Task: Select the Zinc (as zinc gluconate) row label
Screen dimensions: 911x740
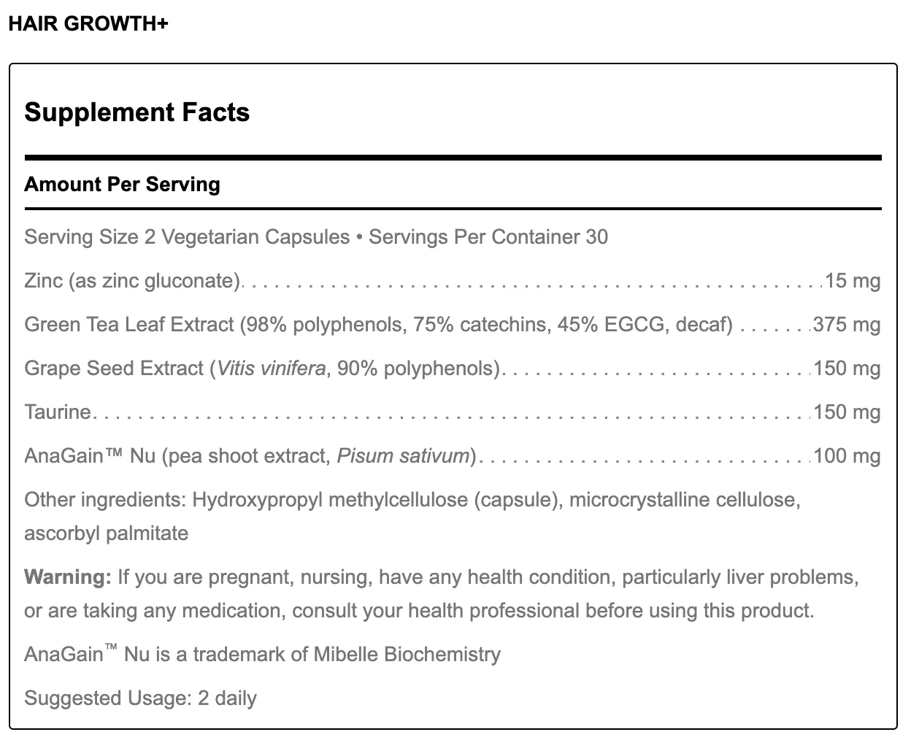Action: (x=132, y=281)
